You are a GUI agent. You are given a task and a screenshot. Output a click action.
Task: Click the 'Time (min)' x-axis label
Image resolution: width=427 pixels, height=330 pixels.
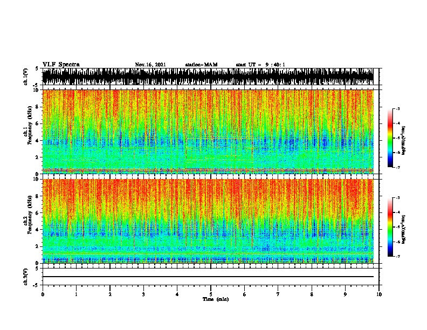click(x=216, y=299)
